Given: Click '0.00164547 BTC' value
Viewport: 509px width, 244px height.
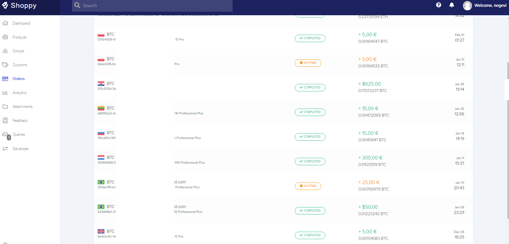Looking at the screenshot, I should pyautogui.click(x=373, y=41).
